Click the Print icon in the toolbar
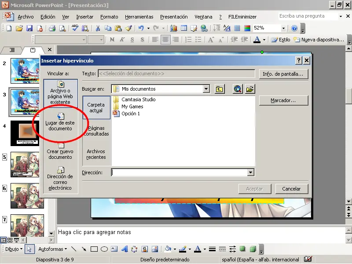Screen dimensions: 352x264 (52, 28)
